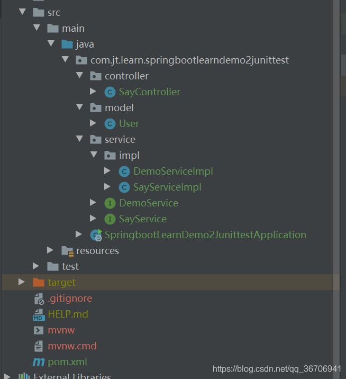Select the package name com.jt.learn.springbootlearndemo2junittest
Screen dimensions: 346x379
[189, 60]
